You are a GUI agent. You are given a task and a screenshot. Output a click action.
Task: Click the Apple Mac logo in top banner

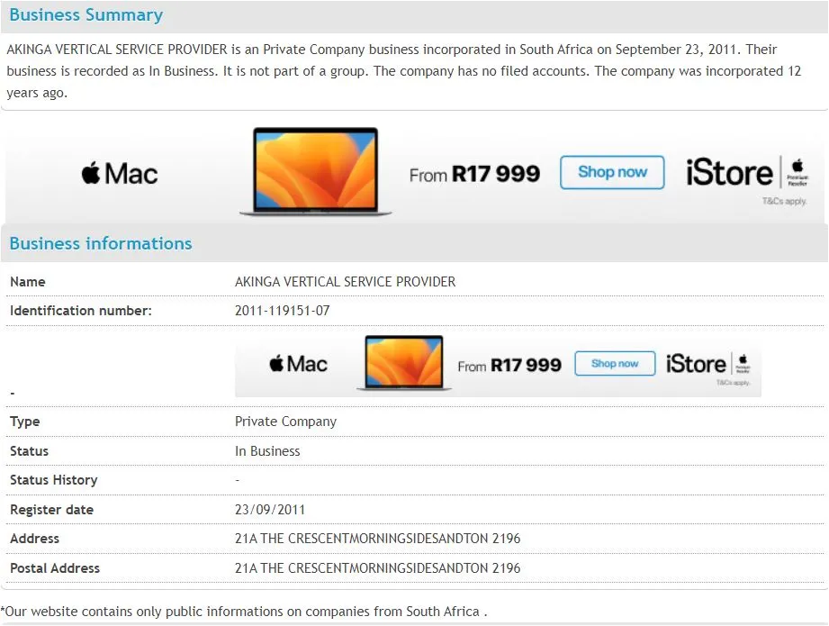tap(120, 174)
